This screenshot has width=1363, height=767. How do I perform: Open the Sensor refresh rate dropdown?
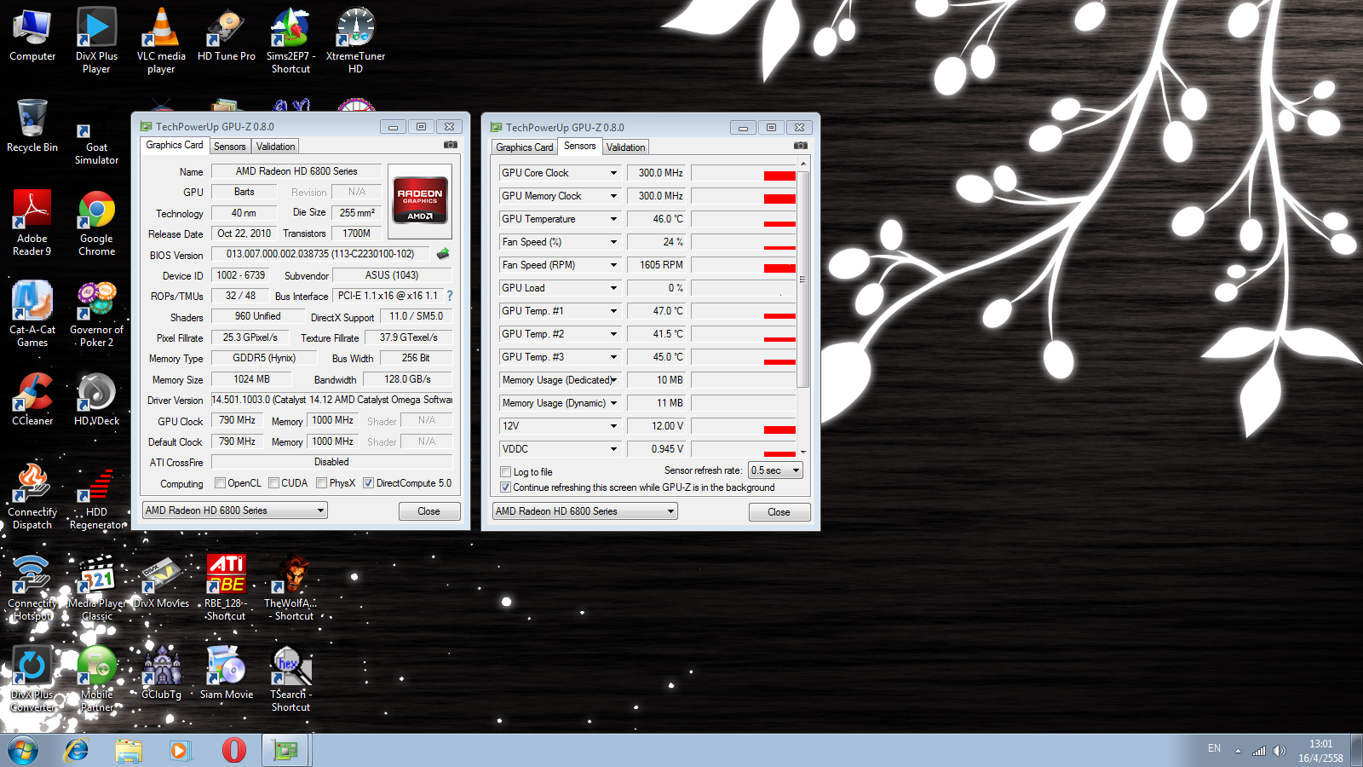point(775,470)
